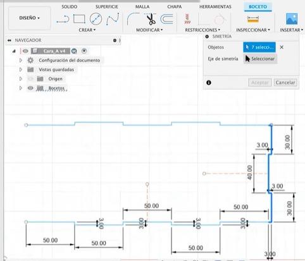Open the RESTRICCIONES dropdown menu

point(202,30)
